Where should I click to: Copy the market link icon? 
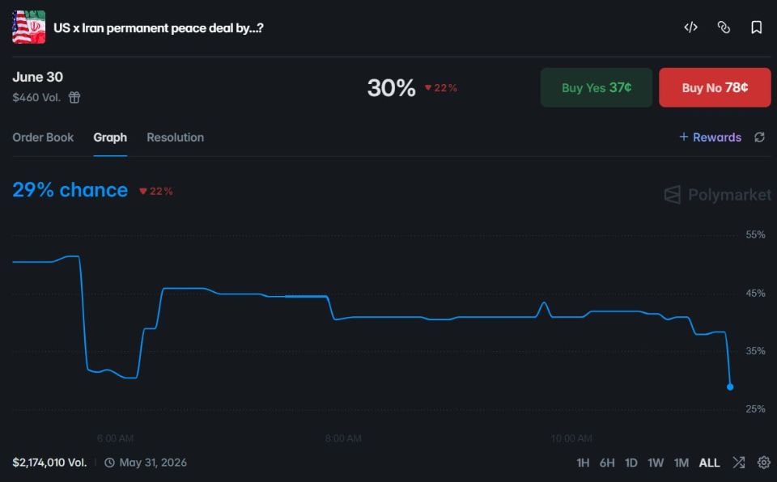(724, 27)
